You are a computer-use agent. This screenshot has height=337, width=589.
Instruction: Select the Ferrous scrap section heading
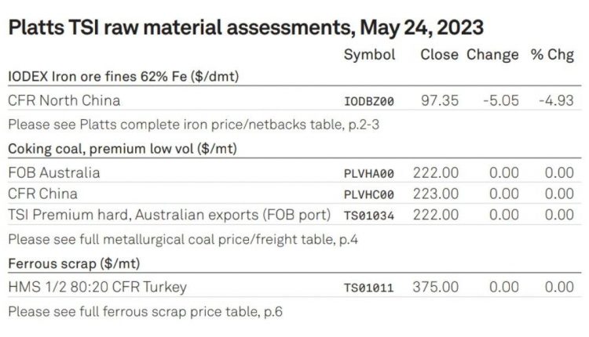[74, 263]
